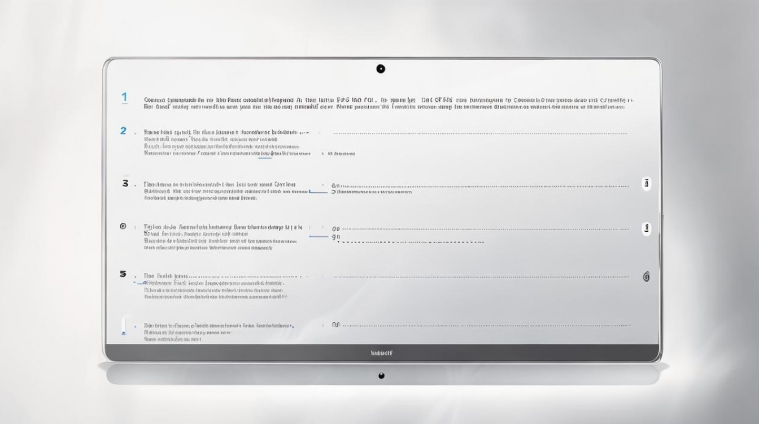Tap the white badge right of row 3
The width and height of the screenshot is (759, 424).
tap(647, 184)
